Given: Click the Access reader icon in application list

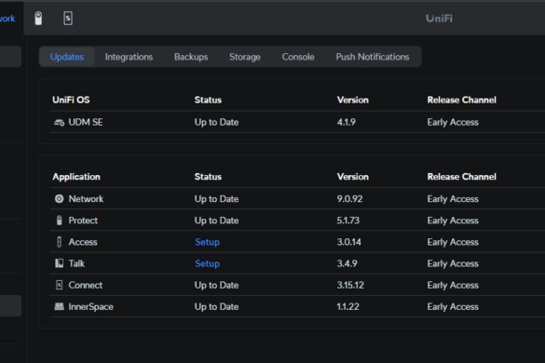Looking at the screenshot, I should tap(59, 242).
